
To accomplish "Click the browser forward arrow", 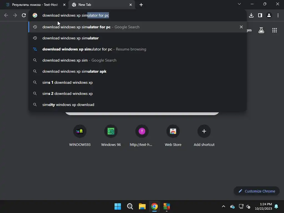I will pos(15,16).
